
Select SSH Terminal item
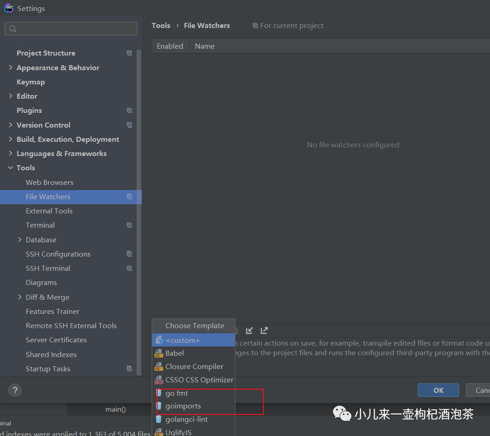pyautogui.click(x=48, y=268)
